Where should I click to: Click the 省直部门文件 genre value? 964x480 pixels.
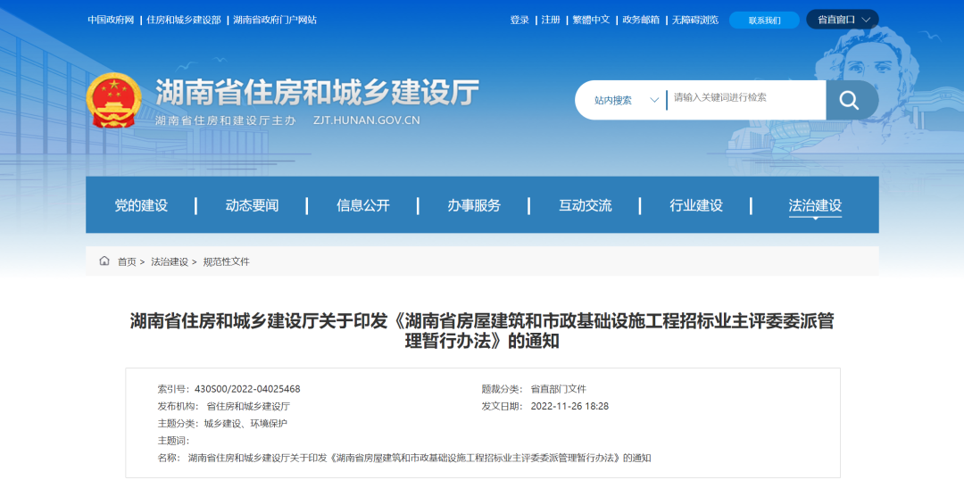point(558,389)
